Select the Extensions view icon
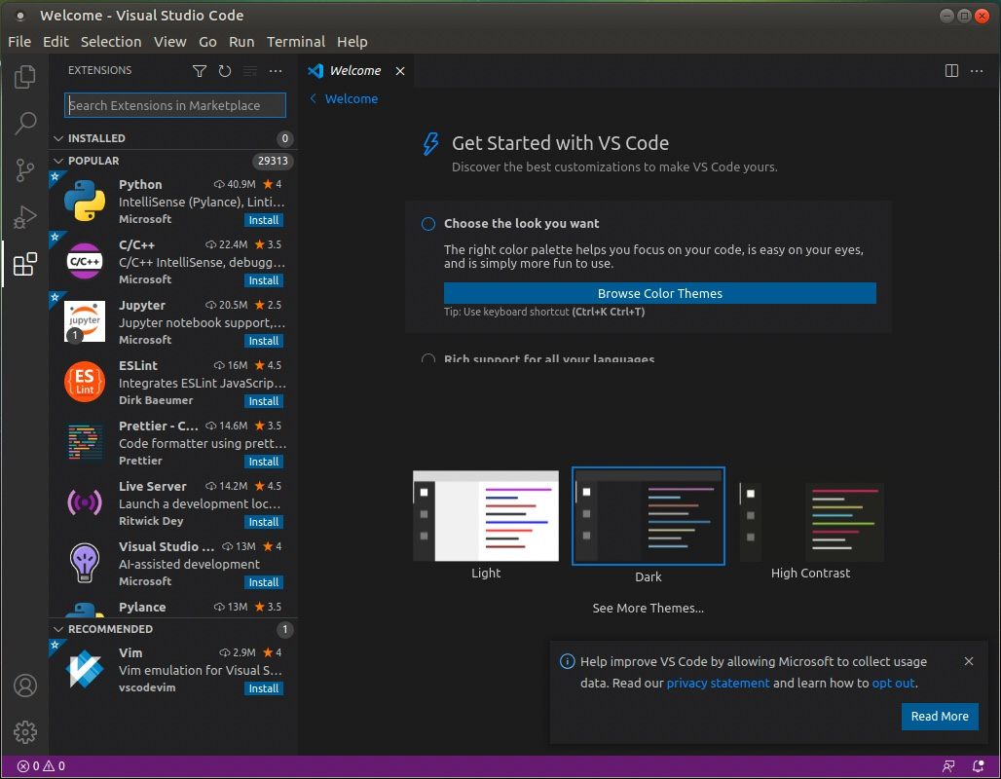The width and height of the screenshot is (1001, 779). point(25,264)
